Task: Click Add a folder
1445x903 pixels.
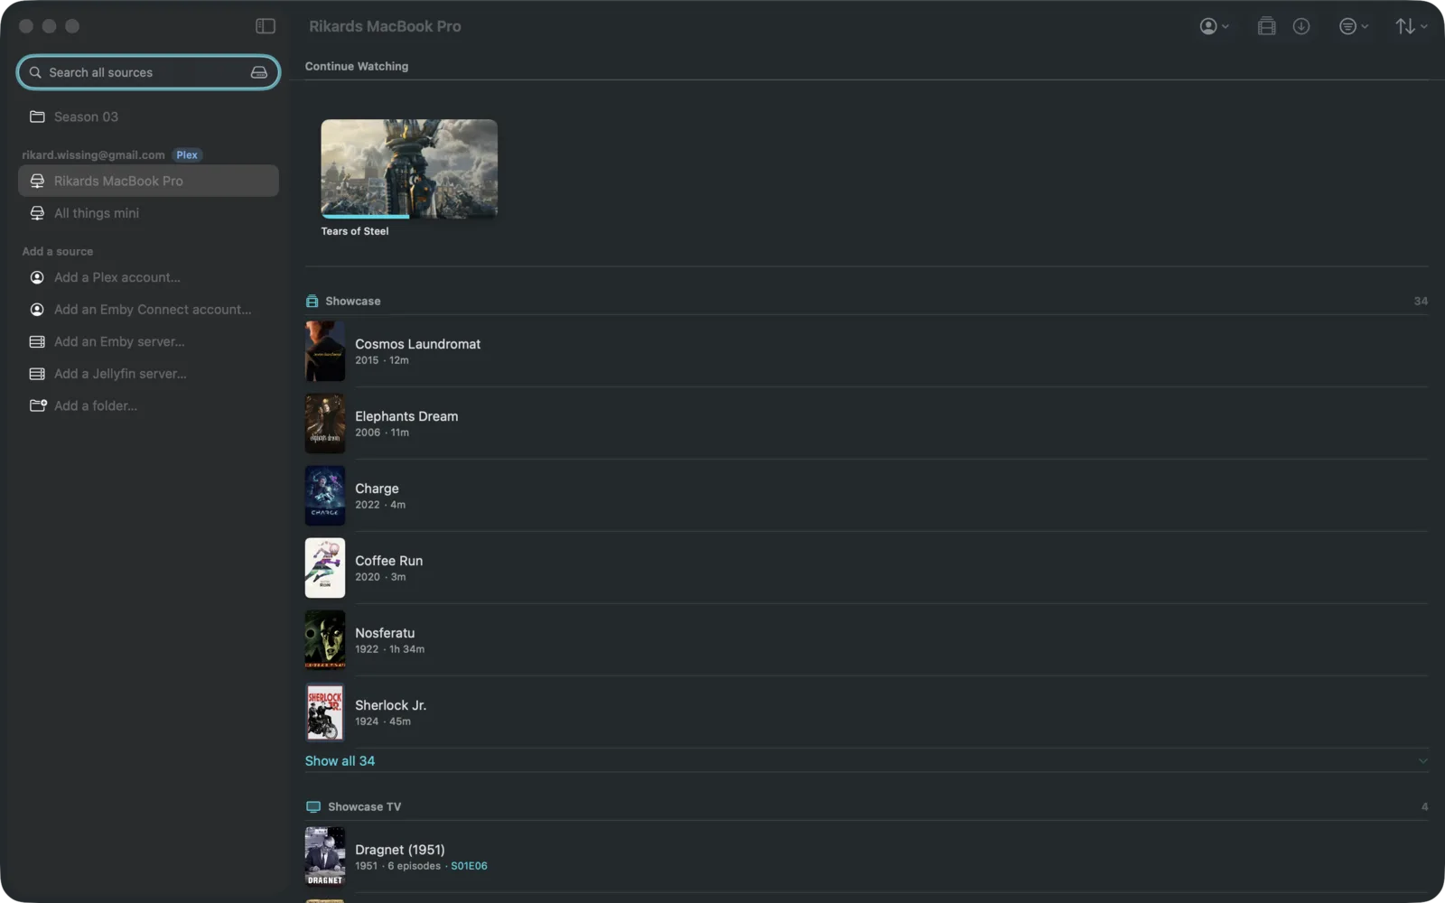Action: click(148, 405)
